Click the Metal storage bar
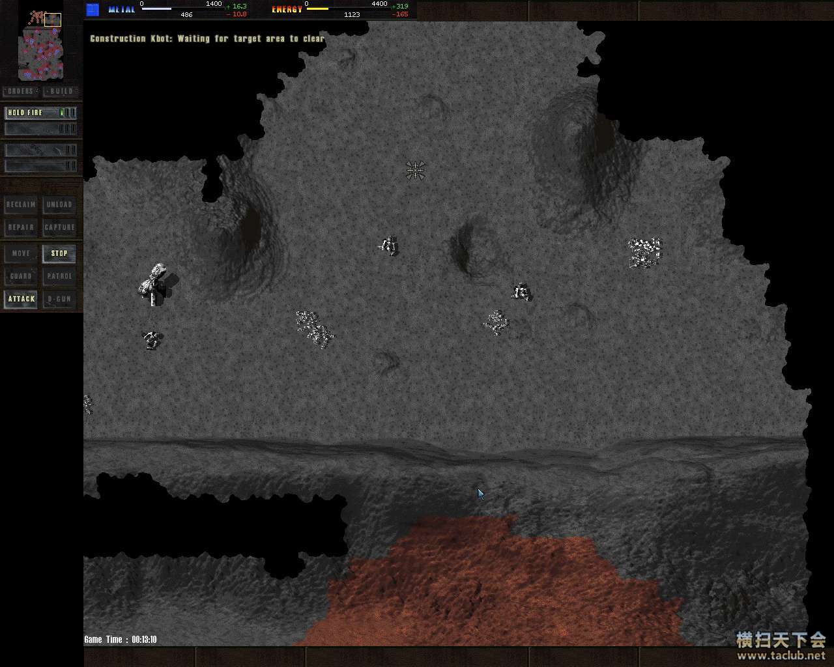Screen dimensions: 834x667 coord(182,8)
